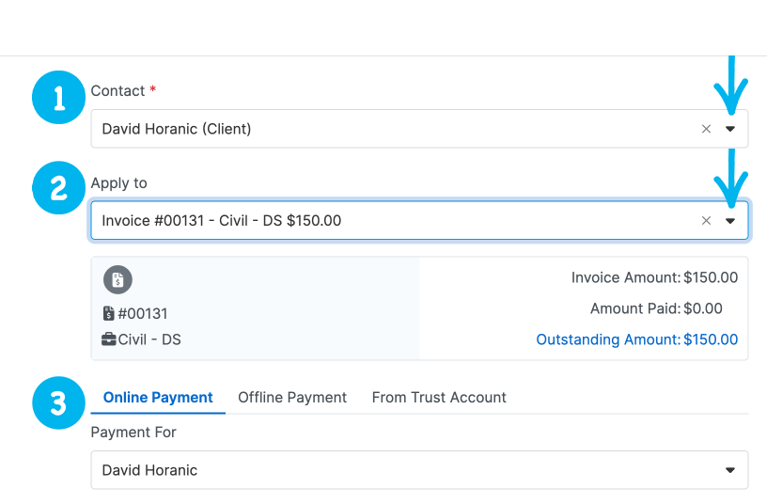The height and width of the screenshot is (504, 767).
Task: Open the From Trust Account tab
Action: pos(439,398)
